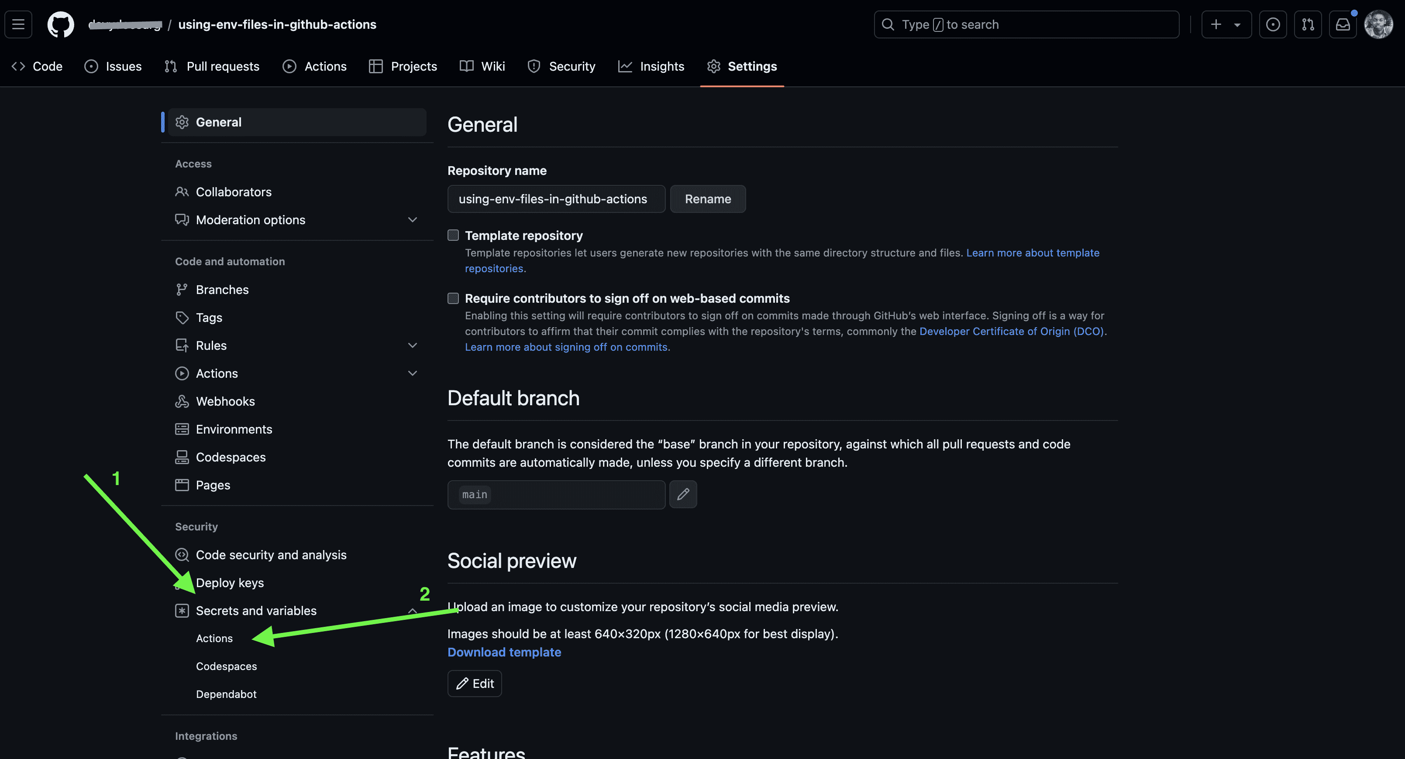Open the notifications inbox icon
This screenshot has height=759, width=1405.
1342,24
